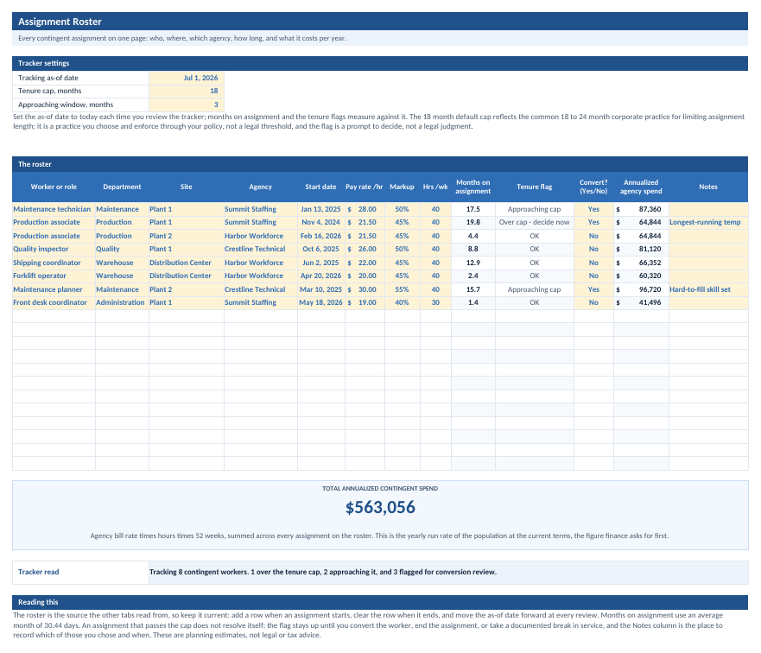Screen dimensions: 761x653
Task: Click Distribution Center in Forklift operator row
Action: (x=187, y=276)
